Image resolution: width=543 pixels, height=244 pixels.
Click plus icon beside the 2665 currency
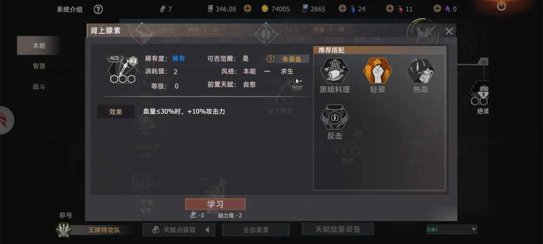pyautogui.click(x=342, y=9)
